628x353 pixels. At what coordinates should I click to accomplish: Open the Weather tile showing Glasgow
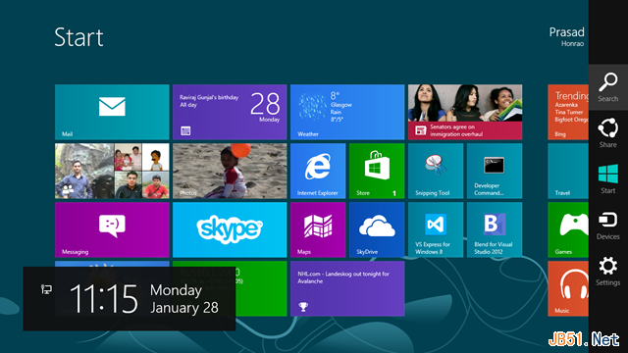tap(347, 112)
